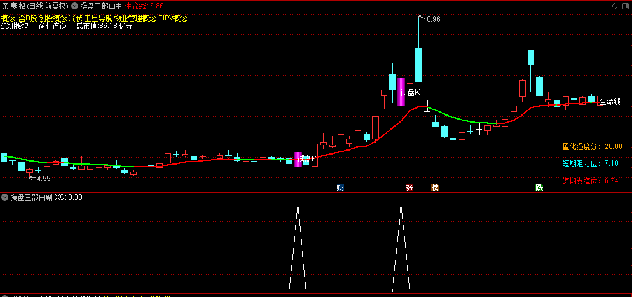
Task: Click the 光伏 concept tag
Action: pos(75,18)
